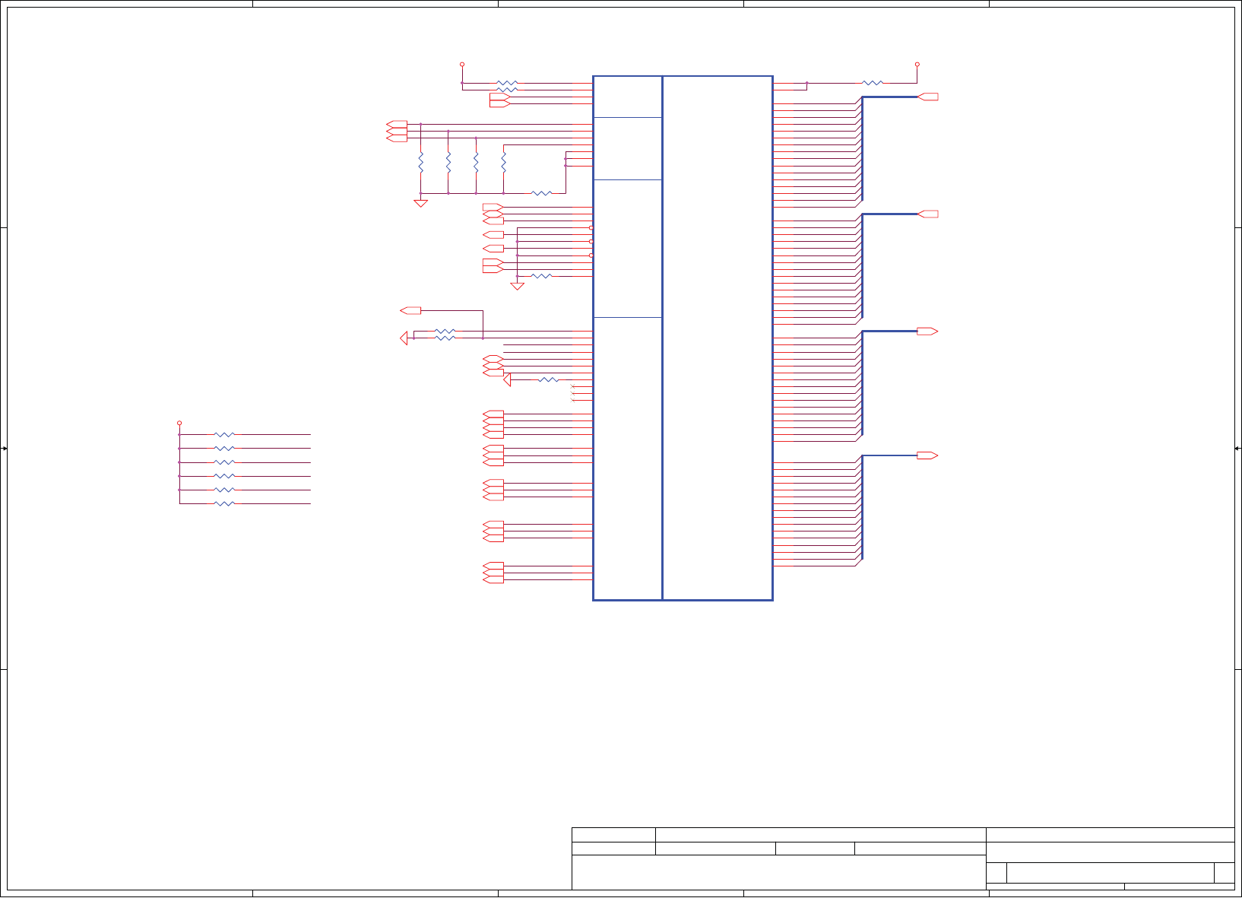Select the leftmost of the four vertical resistors
The height and width of the screenshot is (898, 1242).
point(420,162)
